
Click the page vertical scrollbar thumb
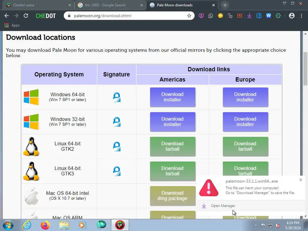tap(305, 69)
